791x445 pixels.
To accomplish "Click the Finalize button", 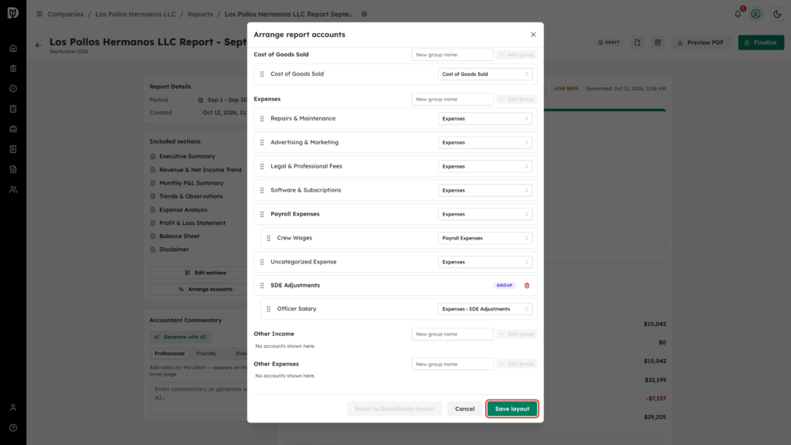I will (x=761, y=42).
